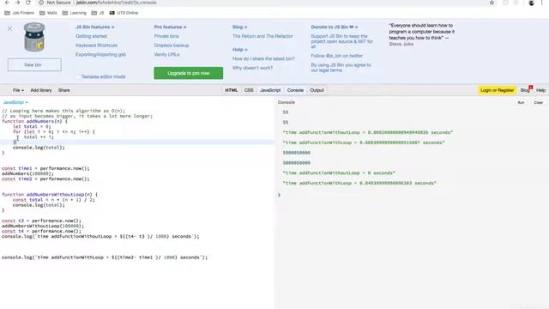The height and width of the screenshot is (309, 549).
Task: Reload the page with the refresh icon
Action: click(x=28, y=3)
